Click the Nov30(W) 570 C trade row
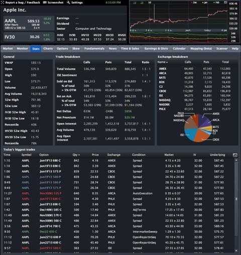This screenshot has width=241, height=255. (x=118, y=215)
